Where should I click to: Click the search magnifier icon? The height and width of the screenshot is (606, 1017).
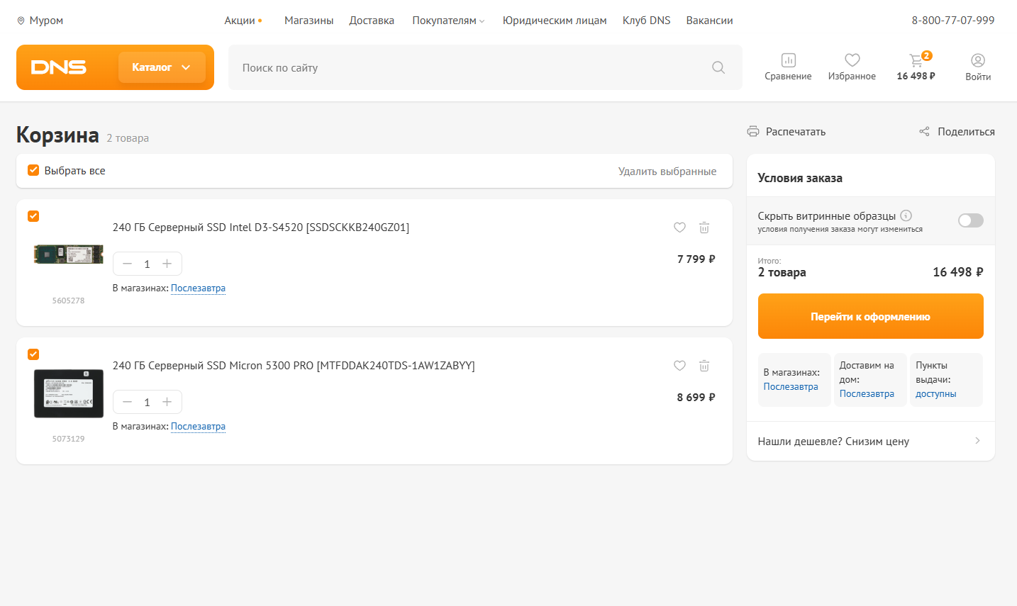pyautogui.click(x=718, y=67)
